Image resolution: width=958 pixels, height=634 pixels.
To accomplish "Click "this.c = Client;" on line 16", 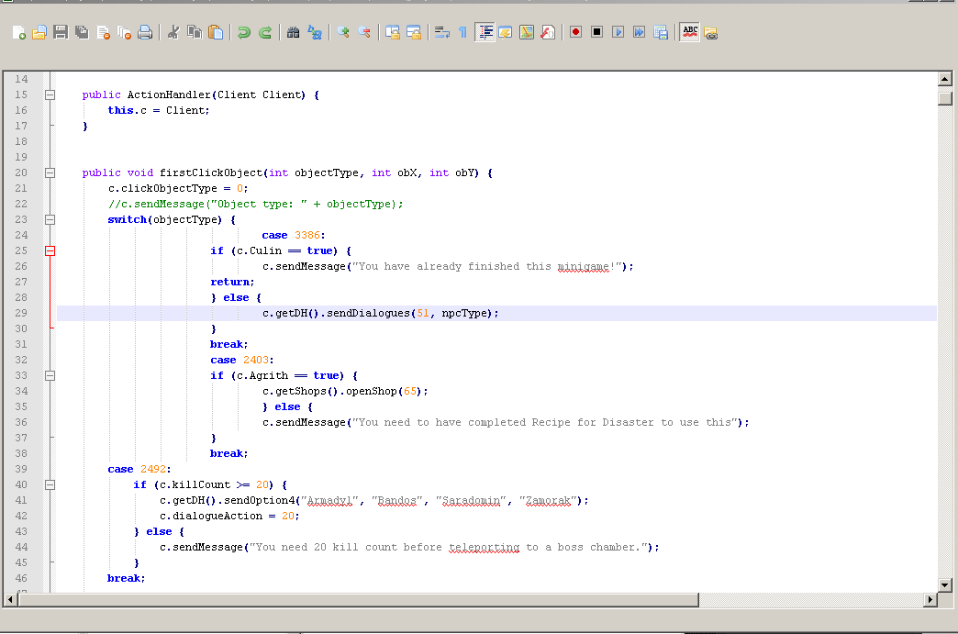I will [159, 110].
